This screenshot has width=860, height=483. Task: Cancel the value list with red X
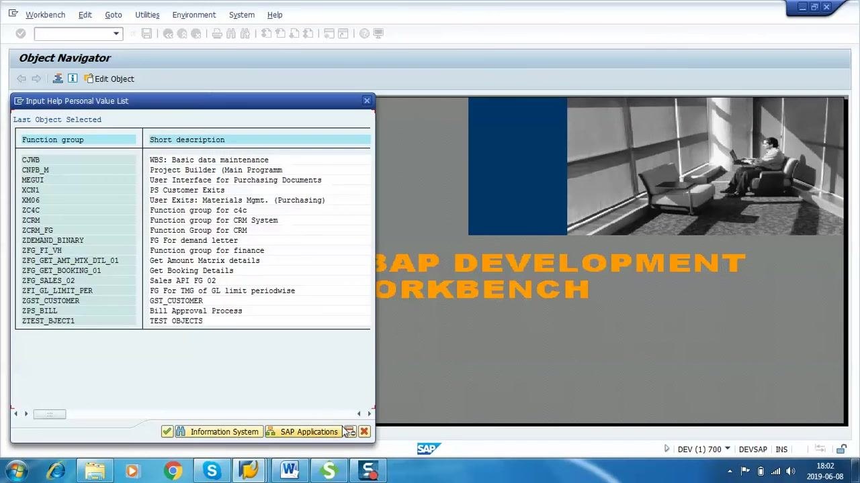[364, 431]
